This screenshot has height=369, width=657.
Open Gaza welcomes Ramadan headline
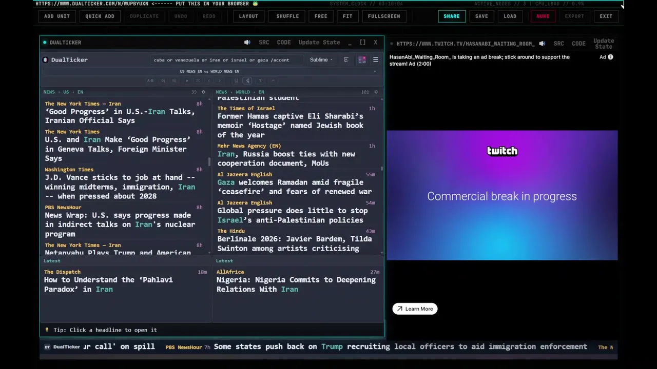coord(295,187)
